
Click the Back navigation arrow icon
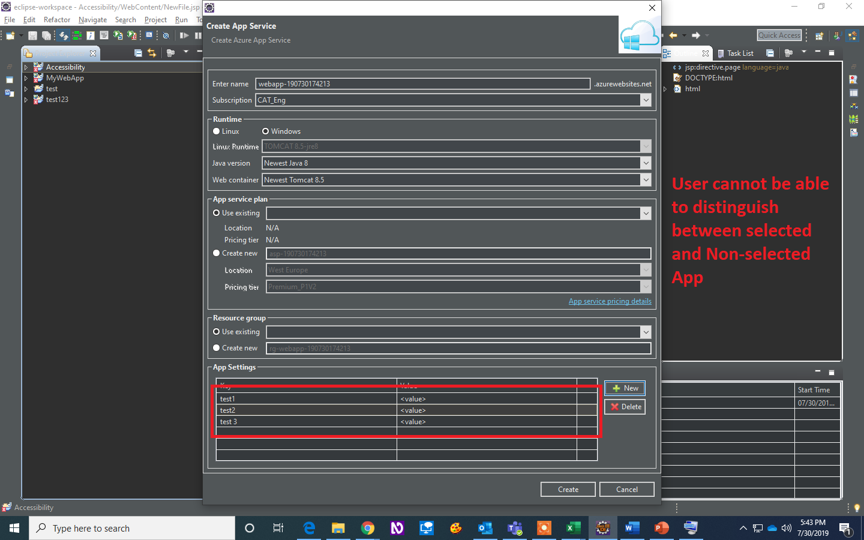pos(674,35)
